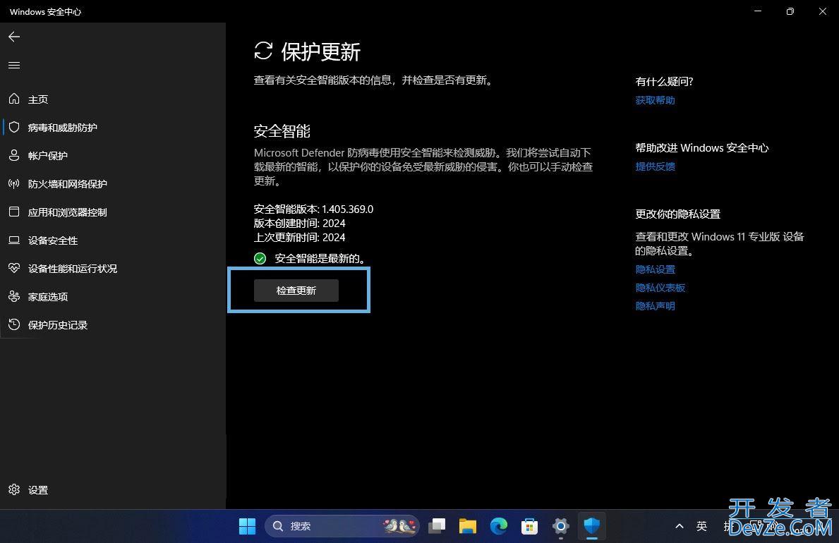839x543 pixels.
Task: Open the 隐私声明 link
Action: pyautogui.click(x=655, y=306)
